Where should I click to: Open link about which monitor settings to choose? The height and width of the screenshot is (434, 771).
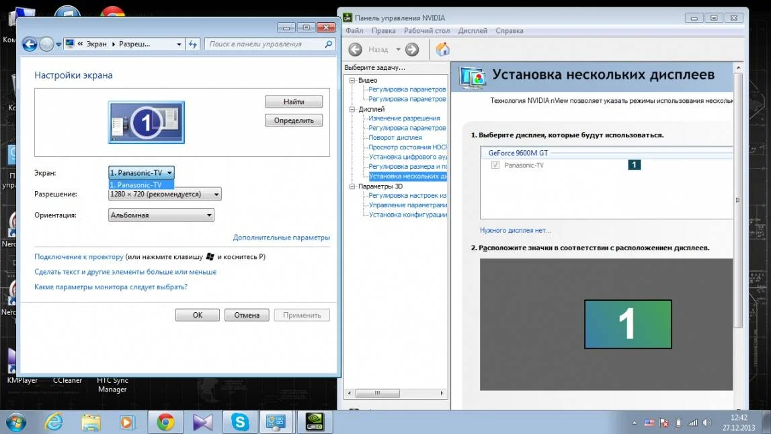coord(111,287)
